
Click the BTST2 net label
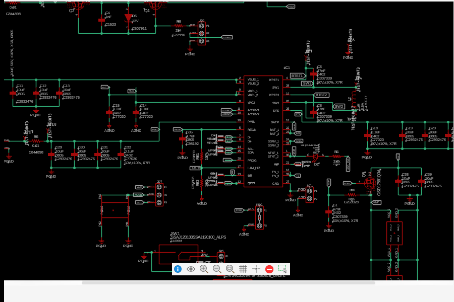(x=321, y=95)
